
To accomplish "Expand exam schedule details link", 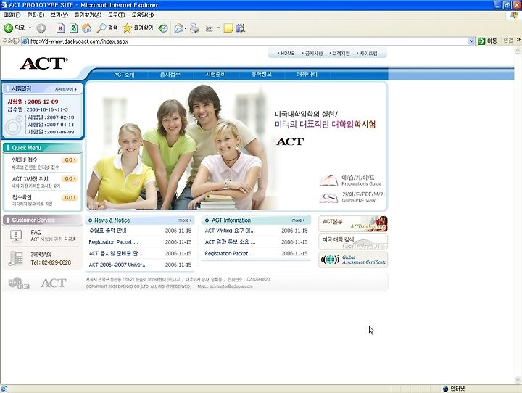I will pyautogui.click(x=65, y=89).
